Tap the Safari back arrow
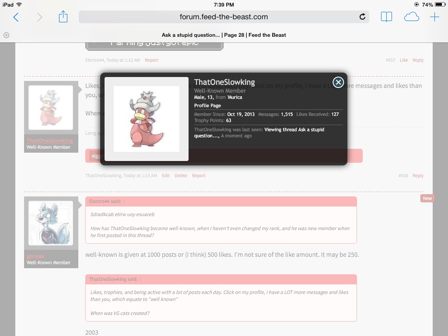 click(x=16, y=17)
